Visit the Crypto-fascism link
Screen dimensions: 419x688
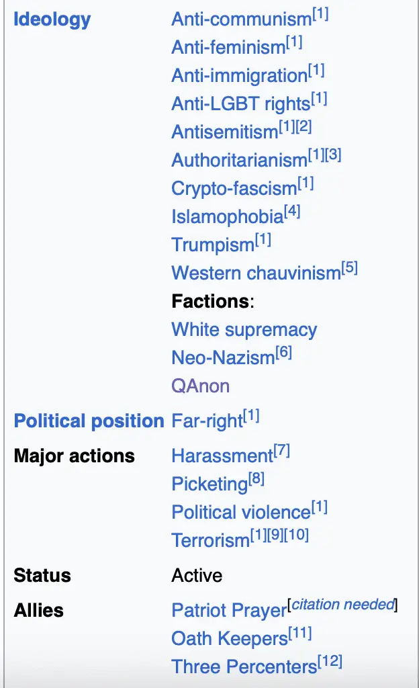(x=234, y=189)
